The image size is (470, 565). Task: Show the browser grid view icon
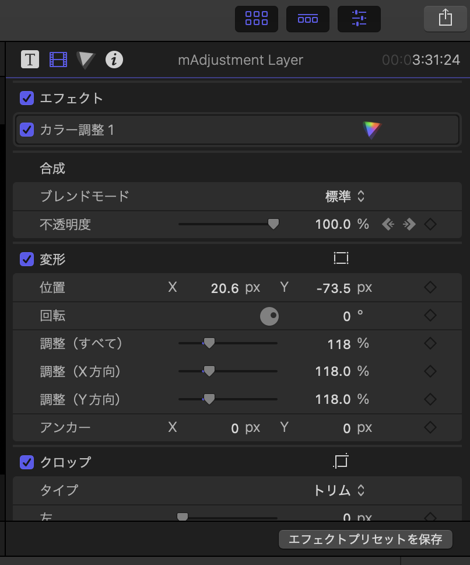point(257,19)
